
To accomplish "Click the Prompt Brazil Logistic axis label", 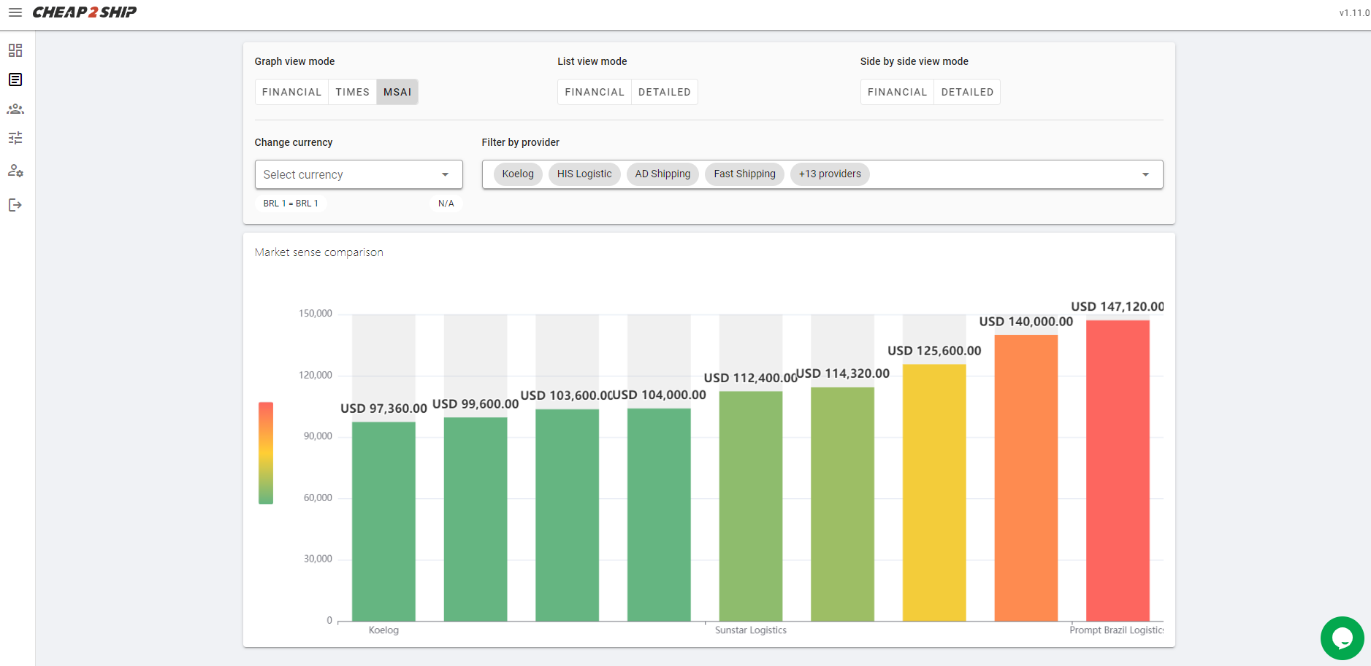I will (1116, 630).
